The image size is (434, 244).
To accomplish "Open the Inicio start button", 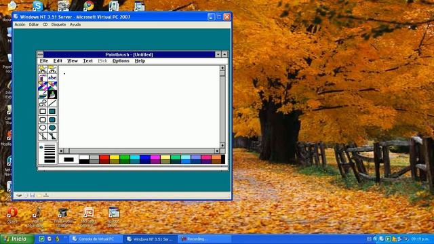I will click(x=17, y=239).
